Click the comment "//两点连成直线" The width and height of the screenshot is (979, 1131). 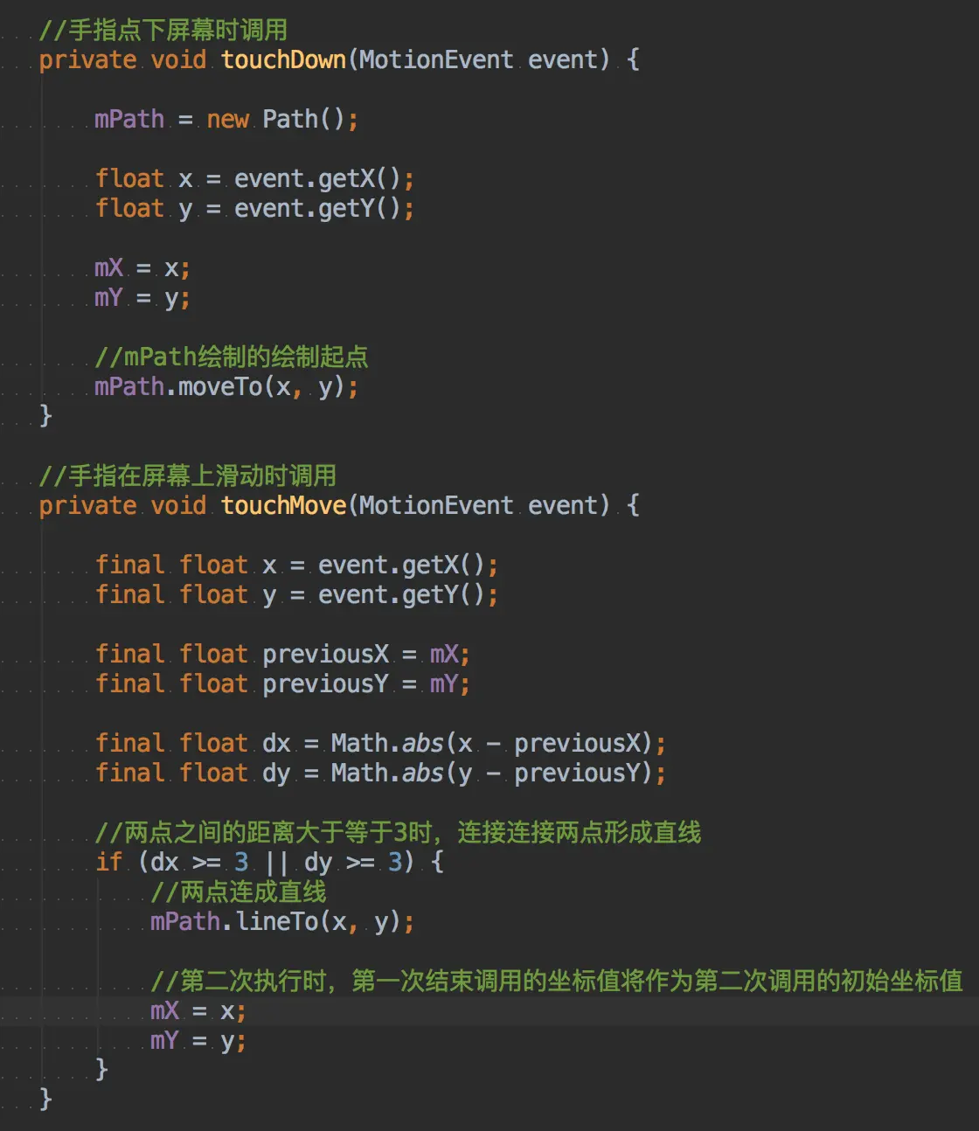coord(238,892)
